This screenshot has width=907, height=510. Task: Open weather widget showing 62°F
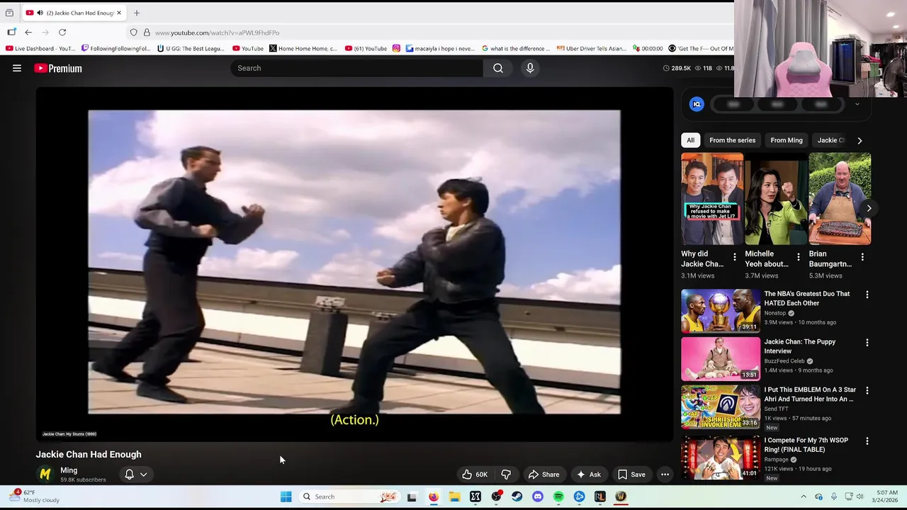click(34, 496)
